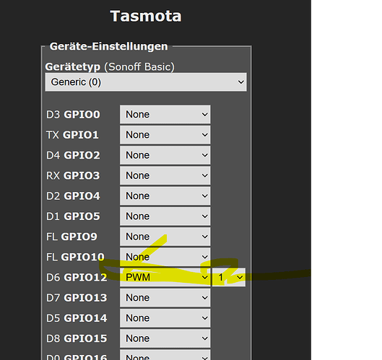The image size is (382, 360).
Task: Expand the D1 GPIO5 dropdown
Action: coord(165,216)
